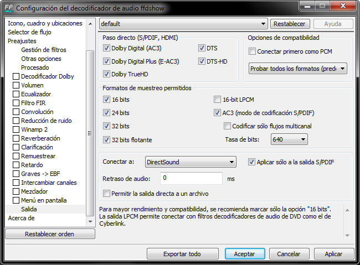Open the default preset dropdown

183,24
